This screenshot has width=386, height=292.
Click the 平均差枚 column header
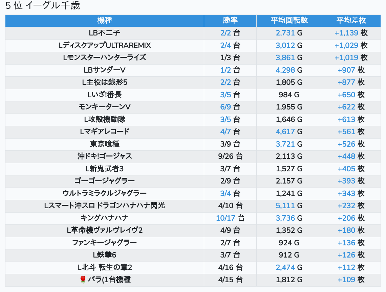[x=351, y=20]
